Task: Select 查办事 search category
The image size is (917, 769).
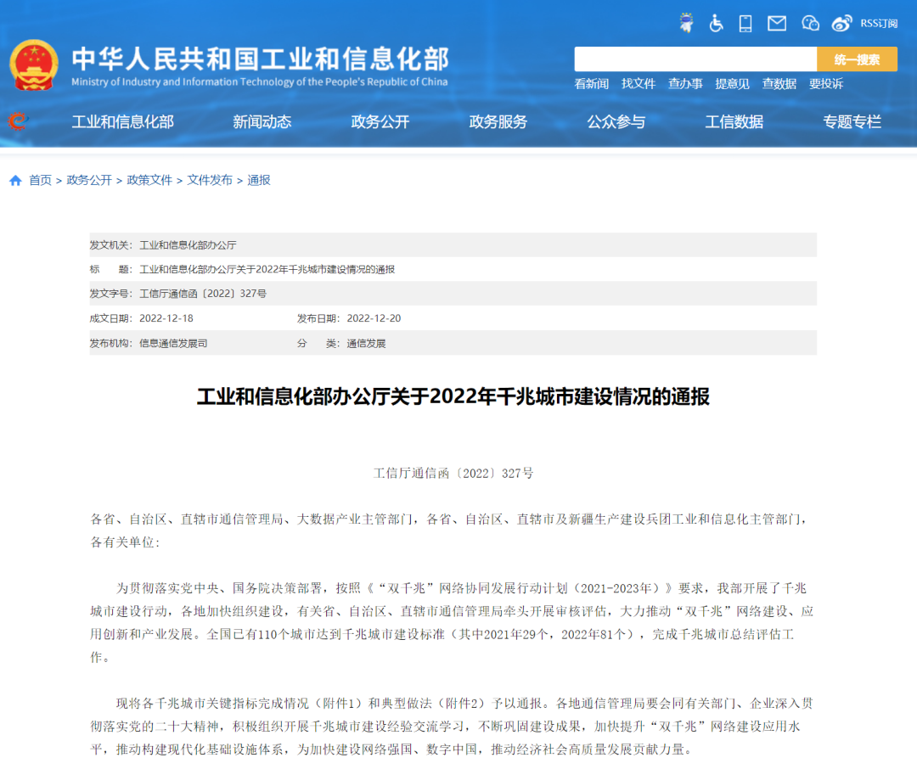Action: pyautogui.click(x=685, y=84)
